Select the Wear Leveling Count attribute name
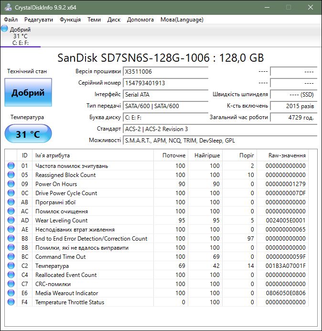 (x=61, y=221)
